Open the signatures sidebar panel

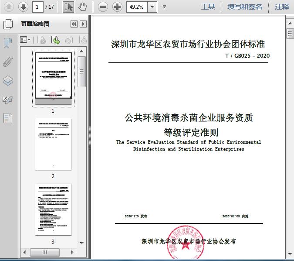pos(8,100)
